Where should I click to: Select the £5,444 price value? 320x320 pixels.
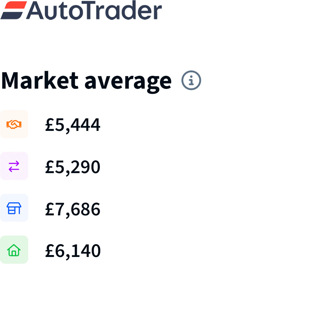pyautogui.click(x=73, y=125)
